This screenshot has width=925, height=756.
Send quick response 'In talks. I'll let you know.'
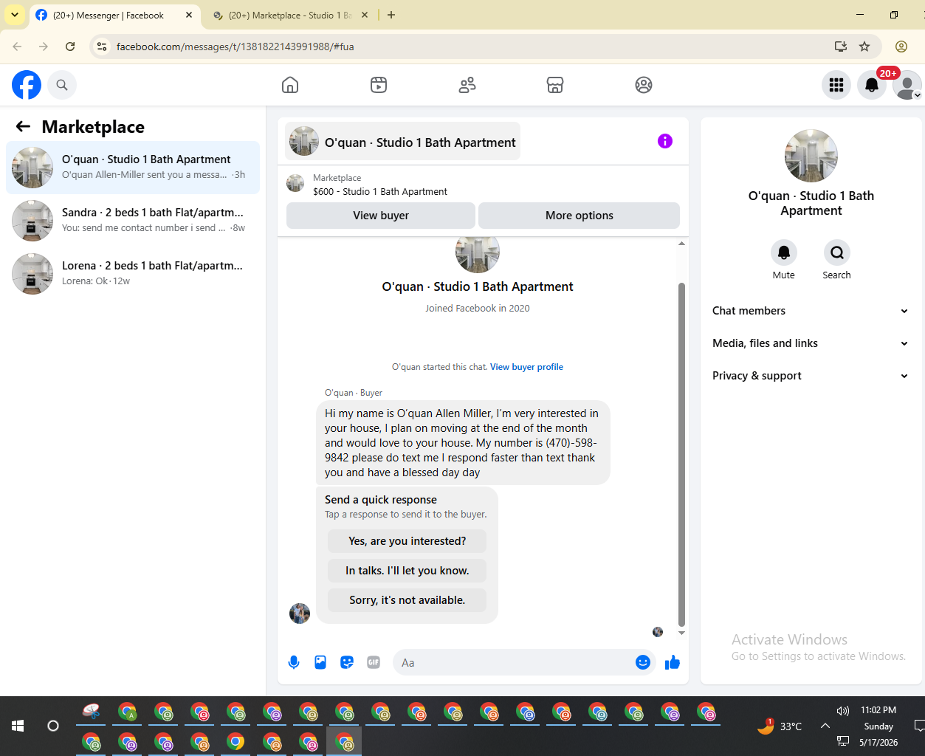point(408,571)
